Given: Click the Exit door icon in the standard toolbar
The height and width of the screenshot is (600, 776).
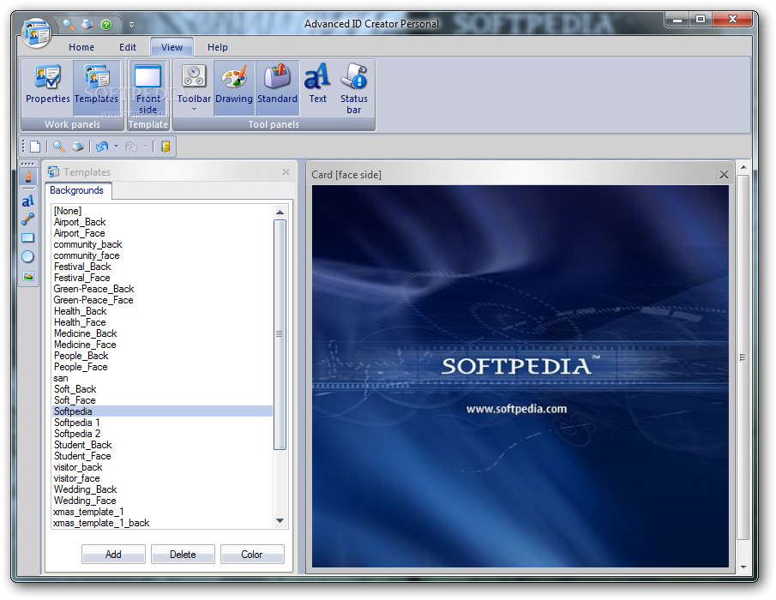Looking at the screenshot, I should tap(165, 147).
